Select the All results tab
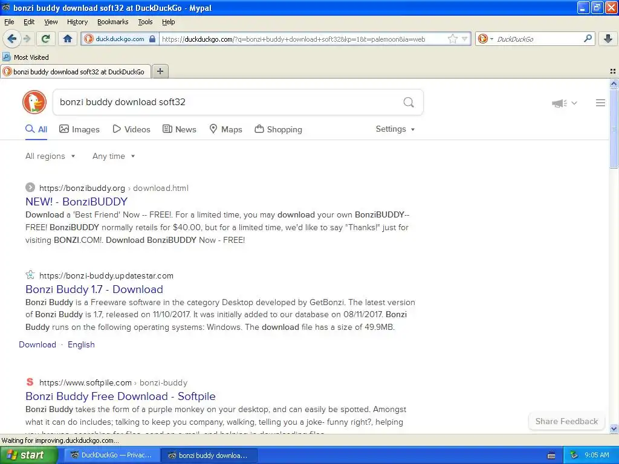The height and width of the screenshot is (464, 619). [x=36, y=129]
